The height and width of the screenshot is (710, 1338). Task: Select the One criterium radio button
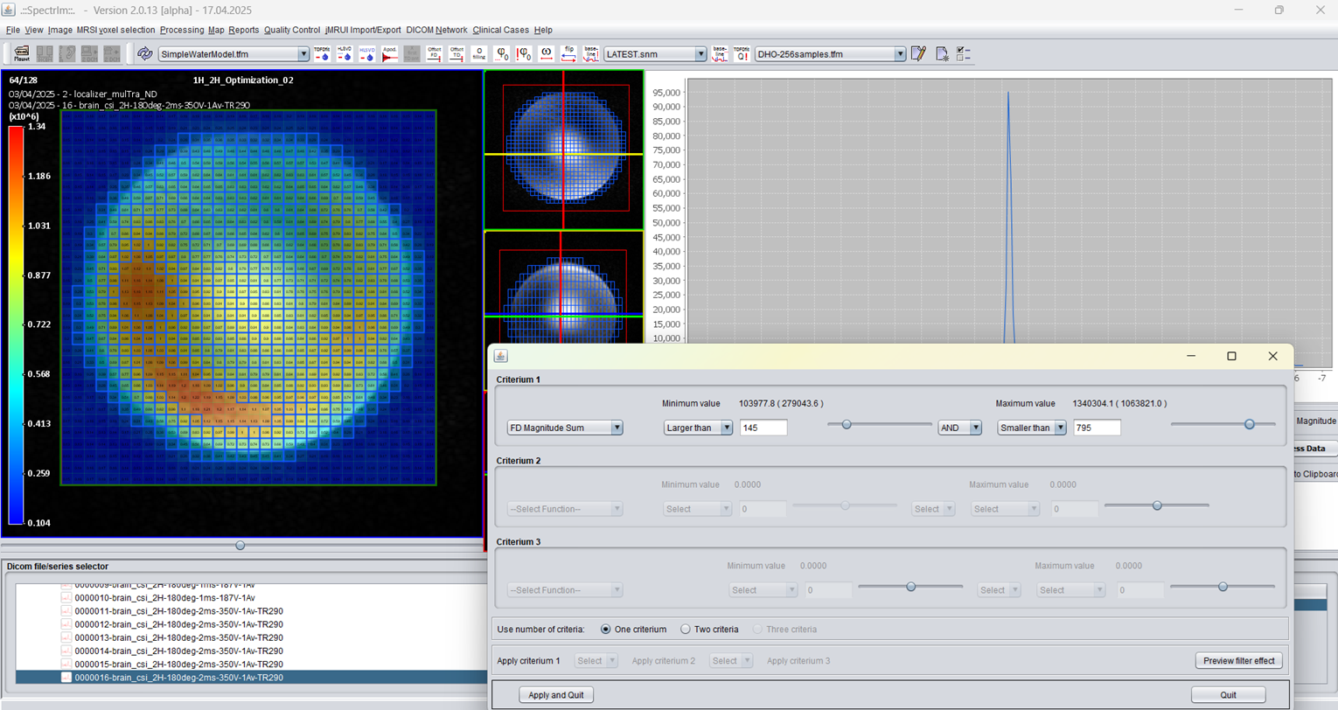pyautogui.click(x=606, y=630)
